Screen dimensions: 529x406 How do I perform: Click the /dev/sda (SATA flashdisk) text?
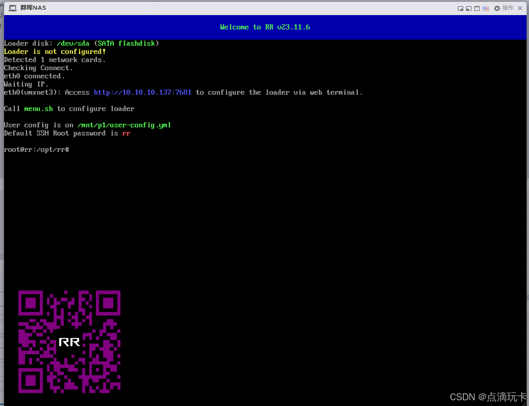[x=108, y=44]
